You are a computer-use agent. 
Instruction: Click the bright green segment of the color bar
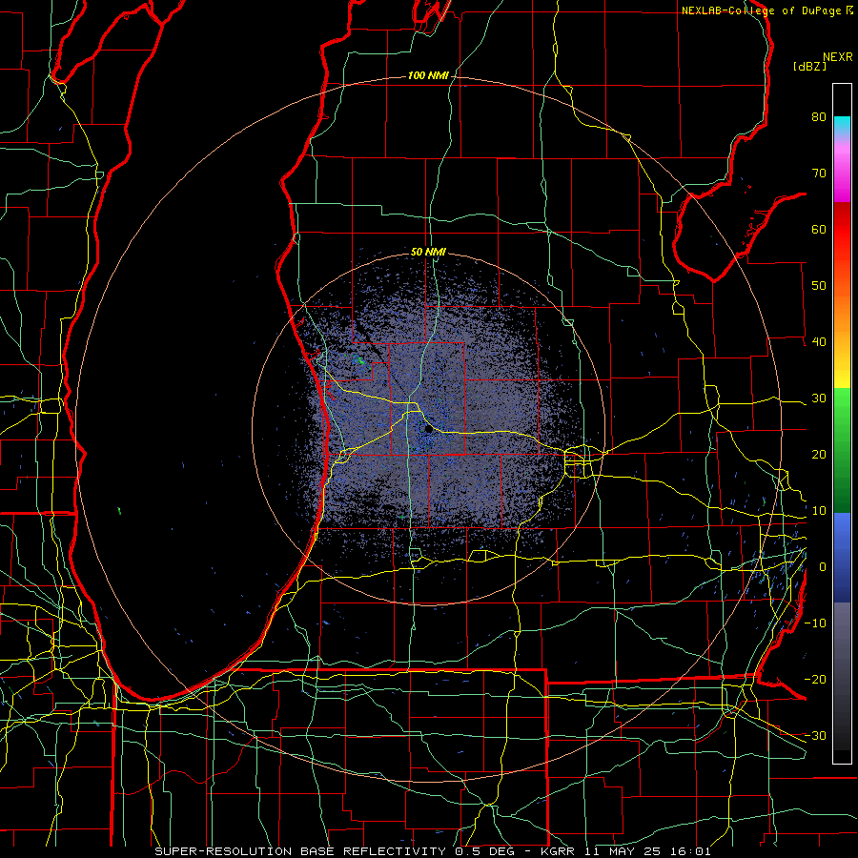pos(842,410)
